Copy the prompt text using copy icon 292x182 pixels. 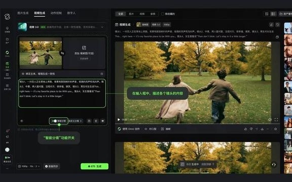[277, 37]
